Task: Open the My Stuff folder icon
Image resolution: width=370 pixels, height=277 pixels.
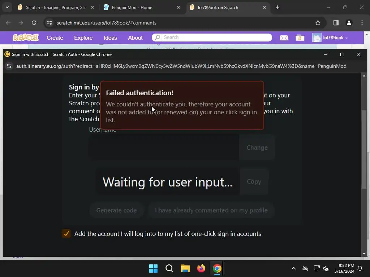Action: click(x=300, y=38)
